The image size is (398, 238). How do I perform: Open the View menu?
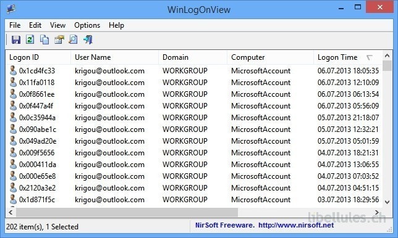(x=57, y=25)
